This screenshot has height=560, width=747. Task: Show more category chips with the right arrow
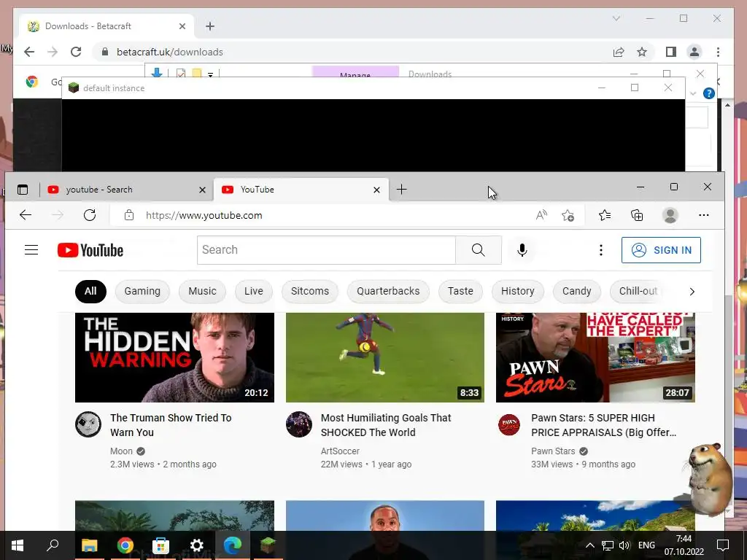click(692, 292)
